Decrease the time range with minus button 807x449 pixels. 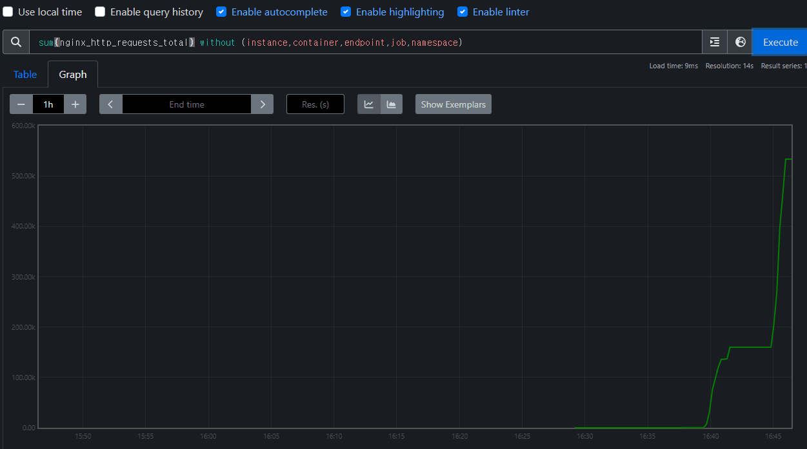(21, 104)
